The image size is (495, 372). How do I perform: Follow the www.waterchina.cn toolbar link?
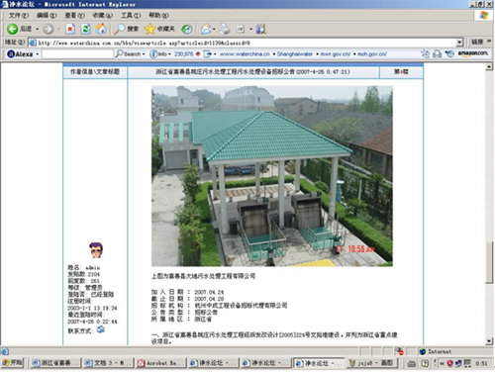click(245, 54)
